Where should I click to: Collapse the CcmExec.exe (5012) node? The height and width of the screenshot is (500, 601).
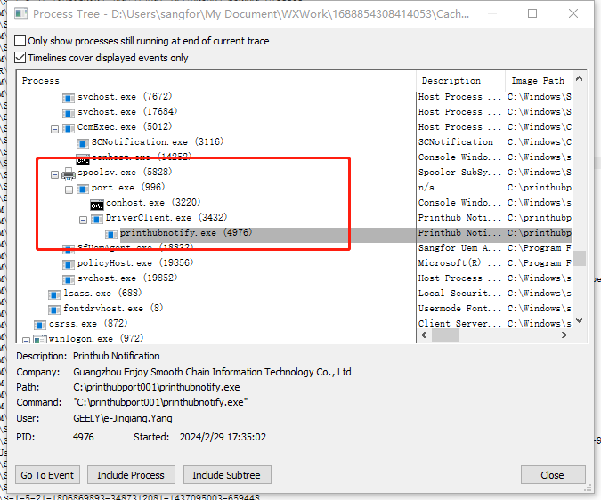(x=55, y=127)
